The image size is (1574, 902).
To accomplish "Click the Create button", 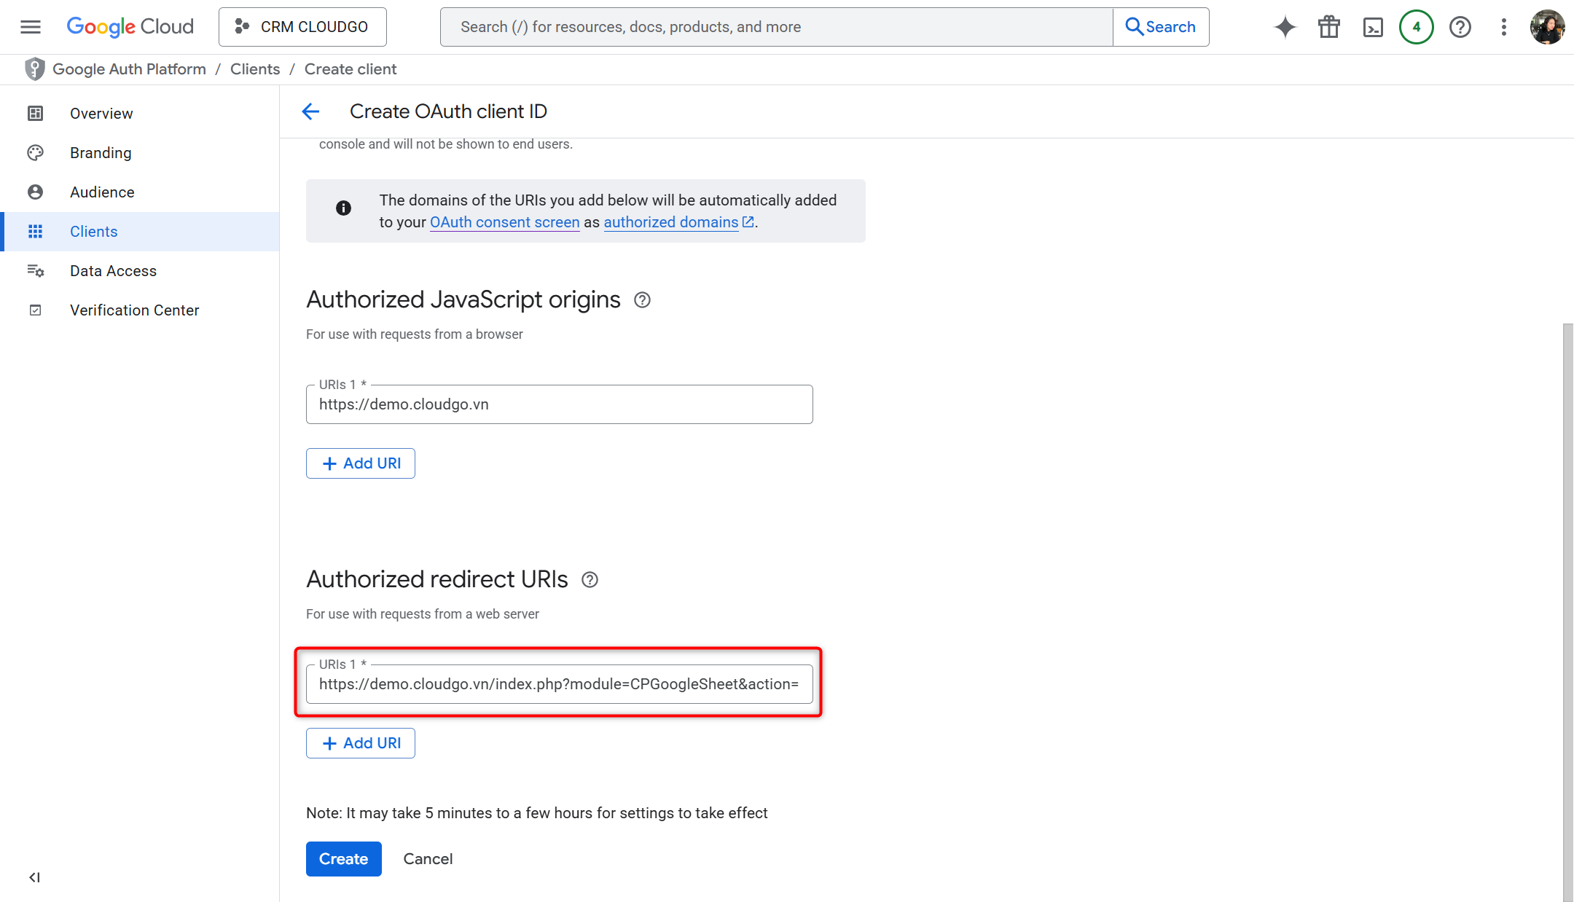I will coord(343,858).
